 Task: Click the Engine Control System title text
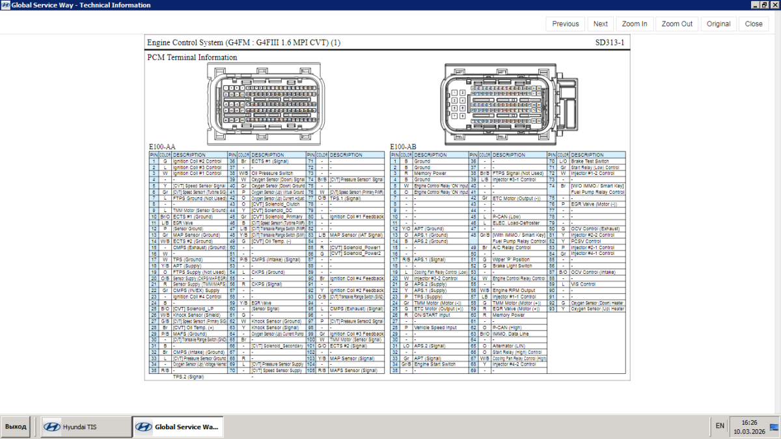(x=243, y=43)
